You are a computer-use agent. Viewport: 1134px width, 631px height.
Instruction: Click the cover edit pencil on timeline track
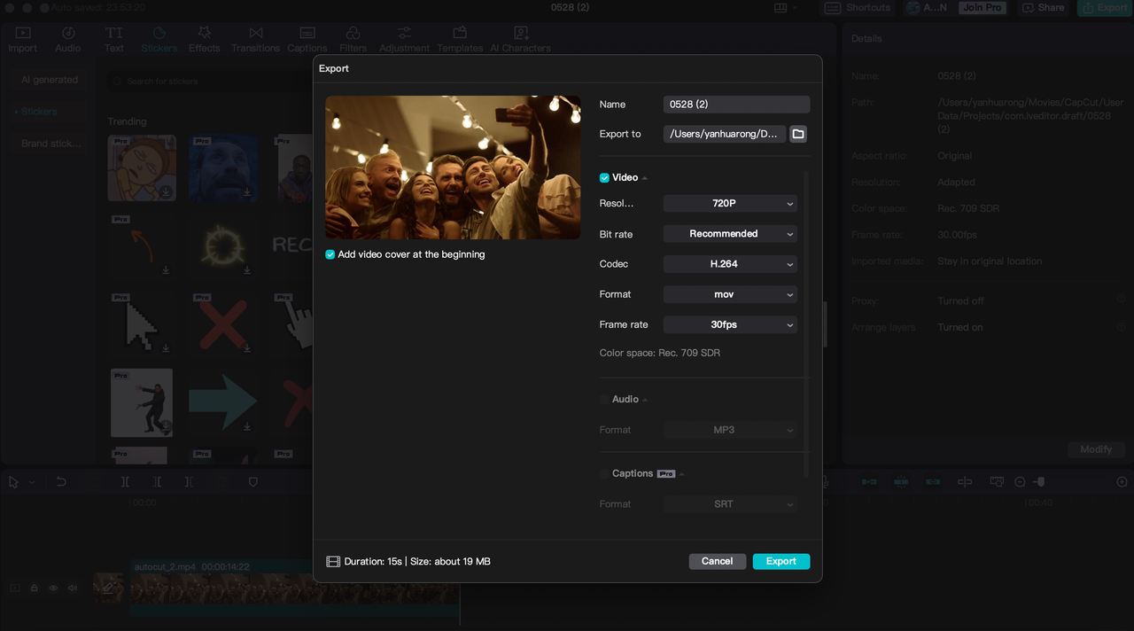click(x=108, y=587)
